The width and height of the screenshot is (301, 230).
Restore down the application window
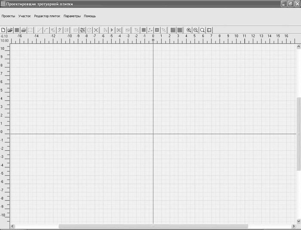290,4
